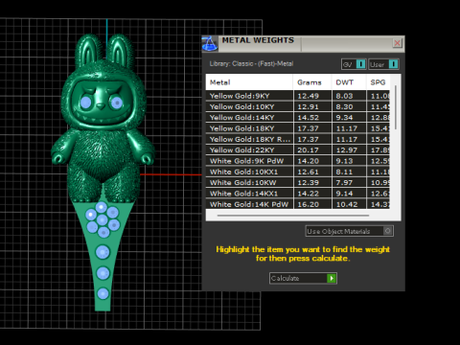Select the White Gold:9K PdW row
This screenshot has width=460, height=345.
(x=298, y=161)
